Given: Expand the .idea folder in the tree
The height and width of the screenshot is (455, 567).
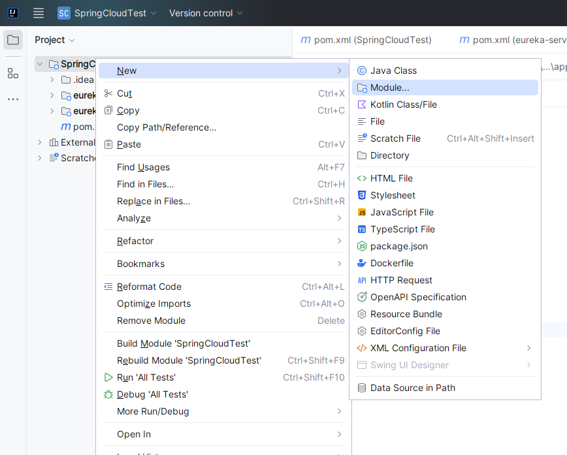Looking at the screenshot, I should click(53, 80).
